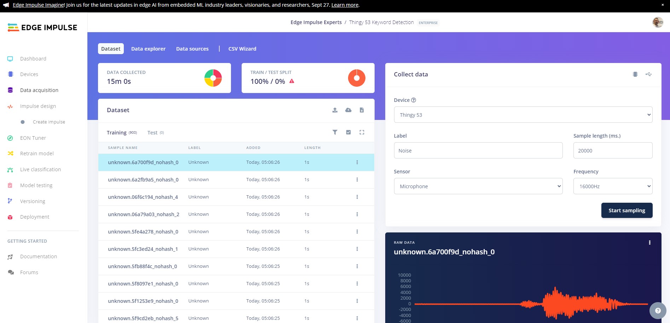Click the Edge Impulse Experts breadcrumb link

click(x=316, y=22)
